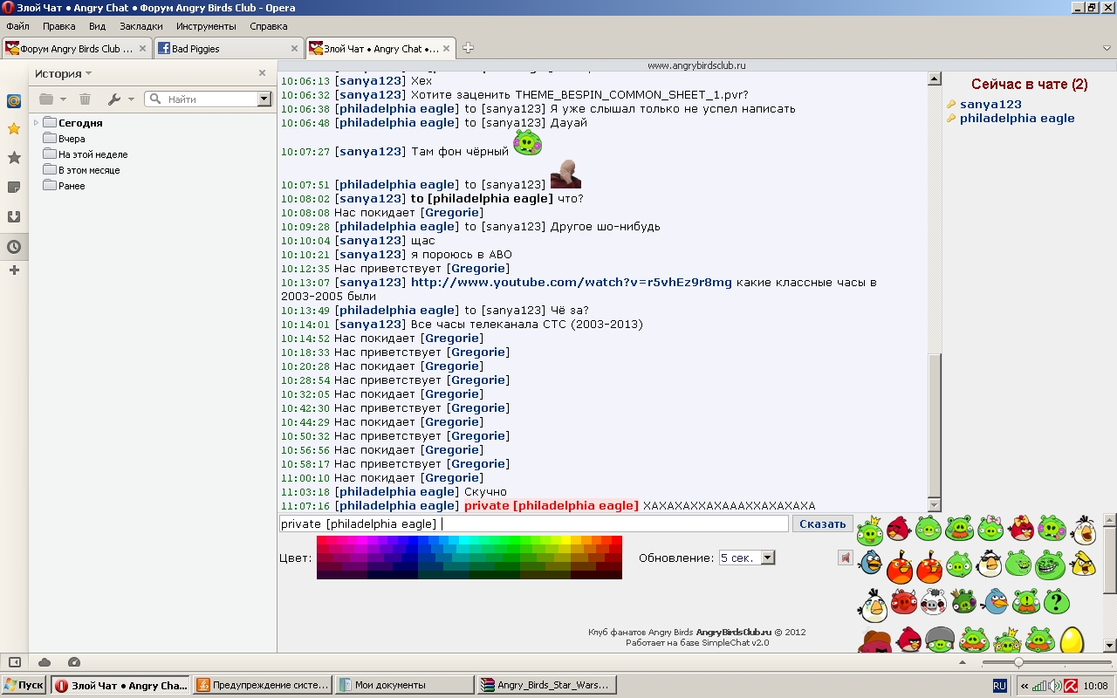Open the YouTube link posted by sanya123
The height and width of the screenshot is (698, 1117).
[572, 283]
